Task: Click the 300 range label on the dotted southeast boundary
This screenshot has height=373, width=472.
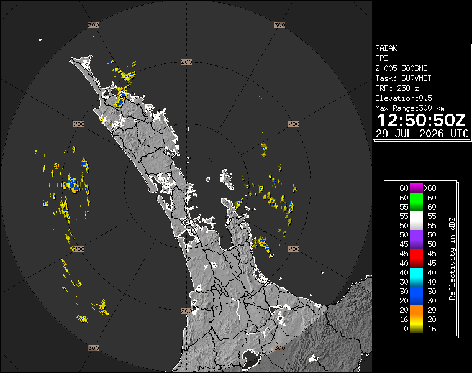Action: point(279,348)
